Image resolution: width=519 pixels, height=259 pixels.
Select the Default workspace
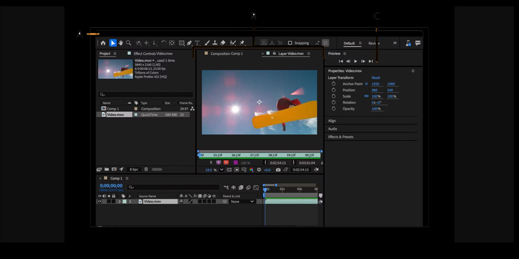pos(349,43)
